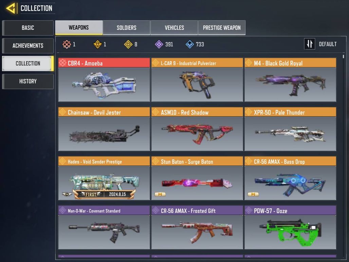This screenshot has height=262, width=349.
Task: Select the blue rare rarity filter icon
Action: click(x=190, y=44)
